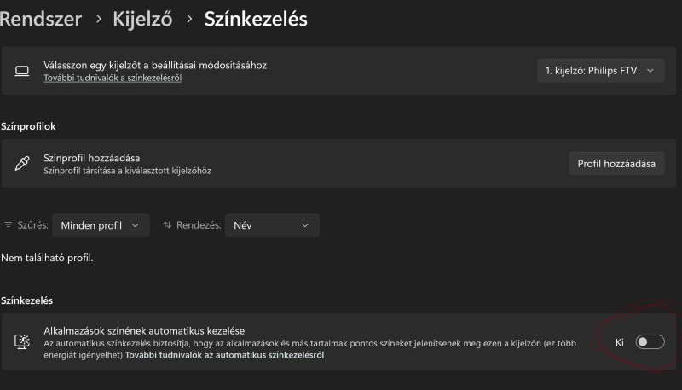Click the laptop display icon
Image resolution: width=682 pixels, height=390 pixels.
coord(22,71)
